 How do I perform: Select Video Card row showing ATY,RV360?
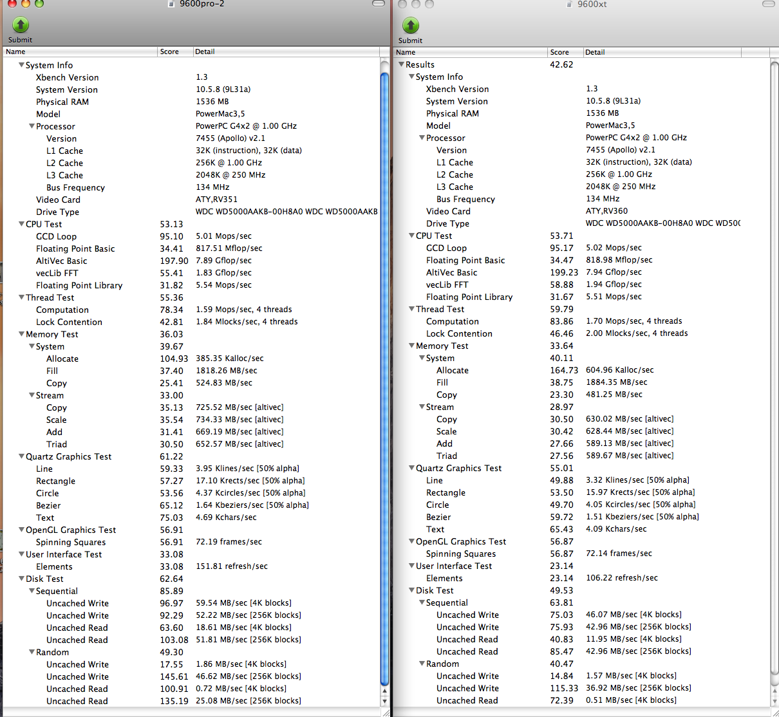pyautogui.click(x=581, y=211)
